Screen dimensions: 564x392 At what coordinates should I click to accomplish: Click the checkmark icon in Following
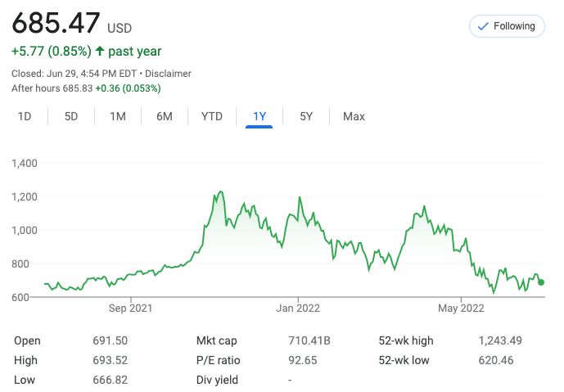click(483, 26)
